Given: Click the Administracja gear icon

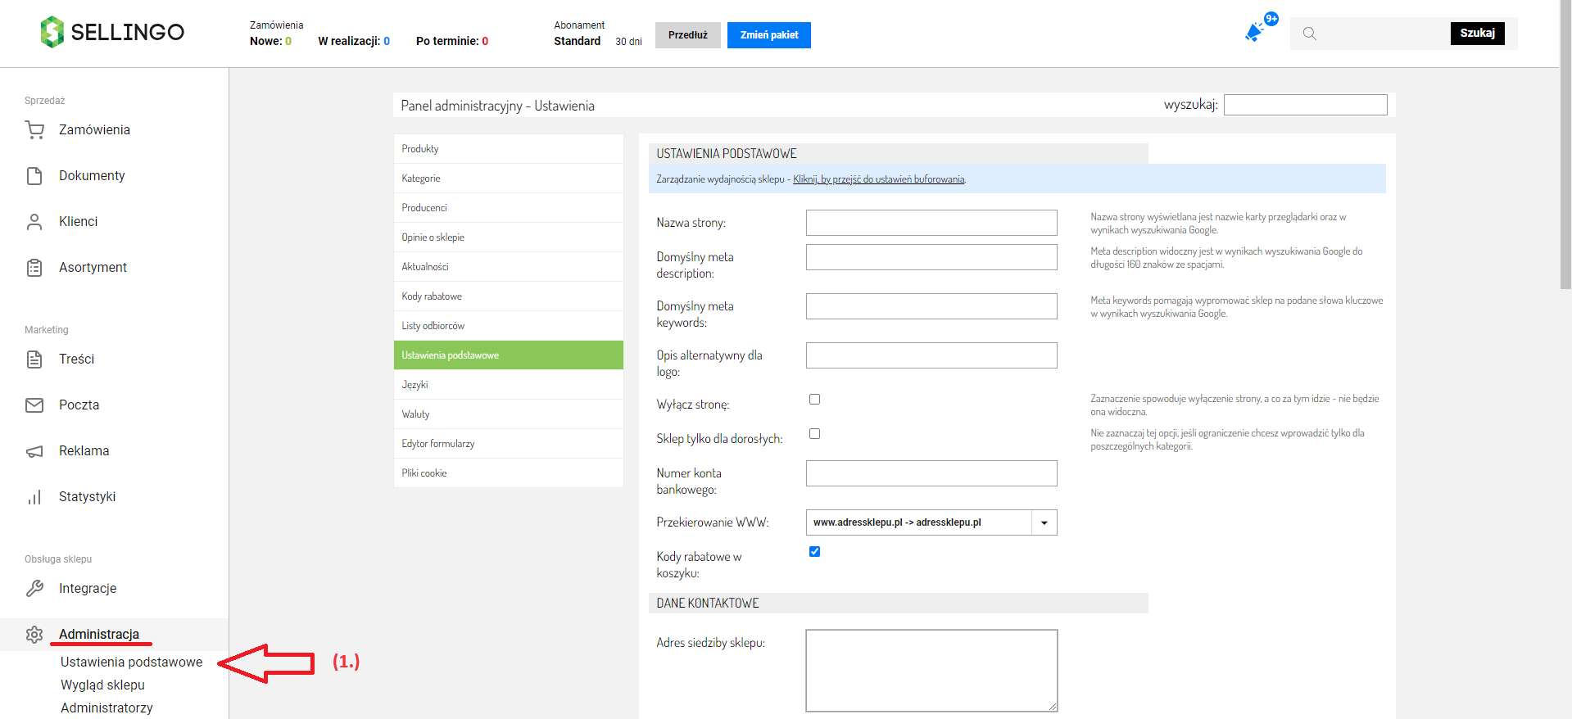Looking at the screenshot, I should point(34,634).
